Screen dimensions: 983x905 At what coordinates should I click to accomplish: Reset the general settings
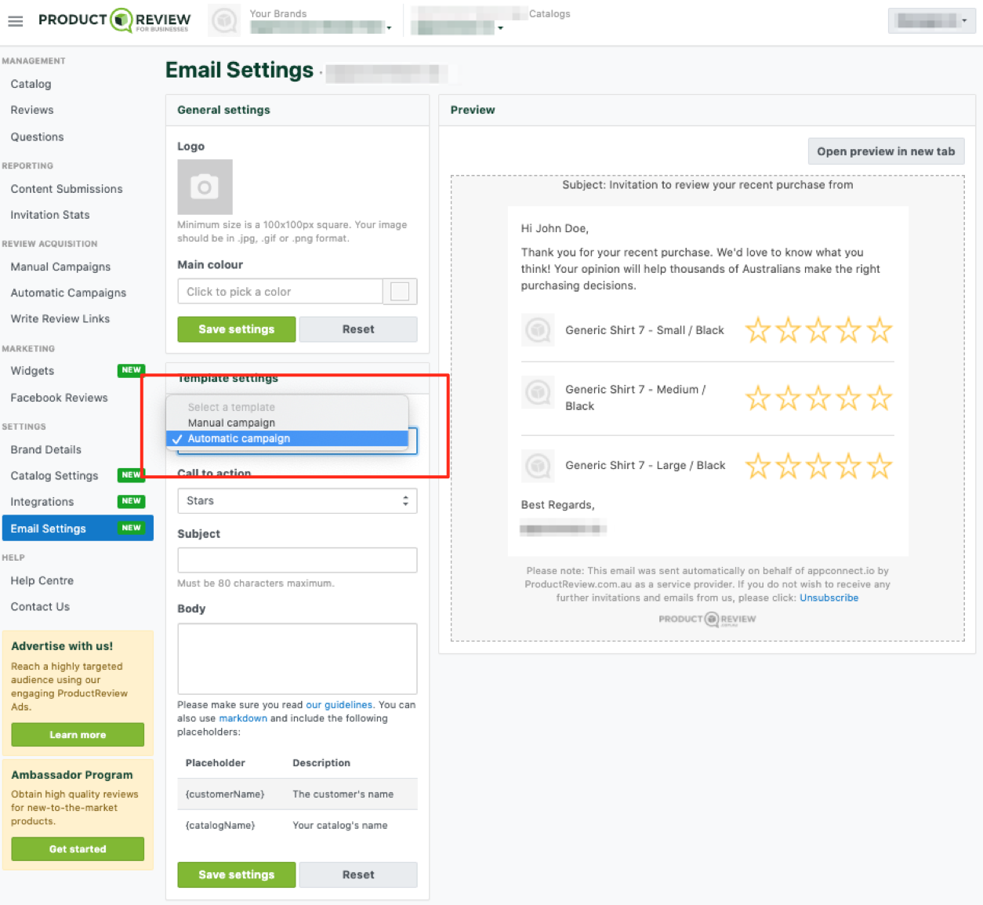tap(358, 329)
